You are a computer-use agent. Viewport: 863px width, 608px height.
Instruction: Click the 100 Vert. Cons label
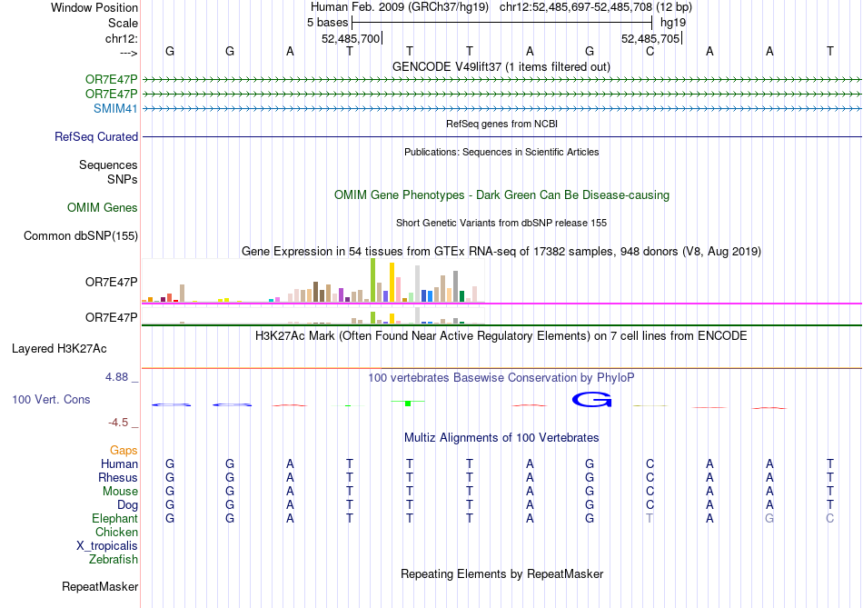point(51,399)
